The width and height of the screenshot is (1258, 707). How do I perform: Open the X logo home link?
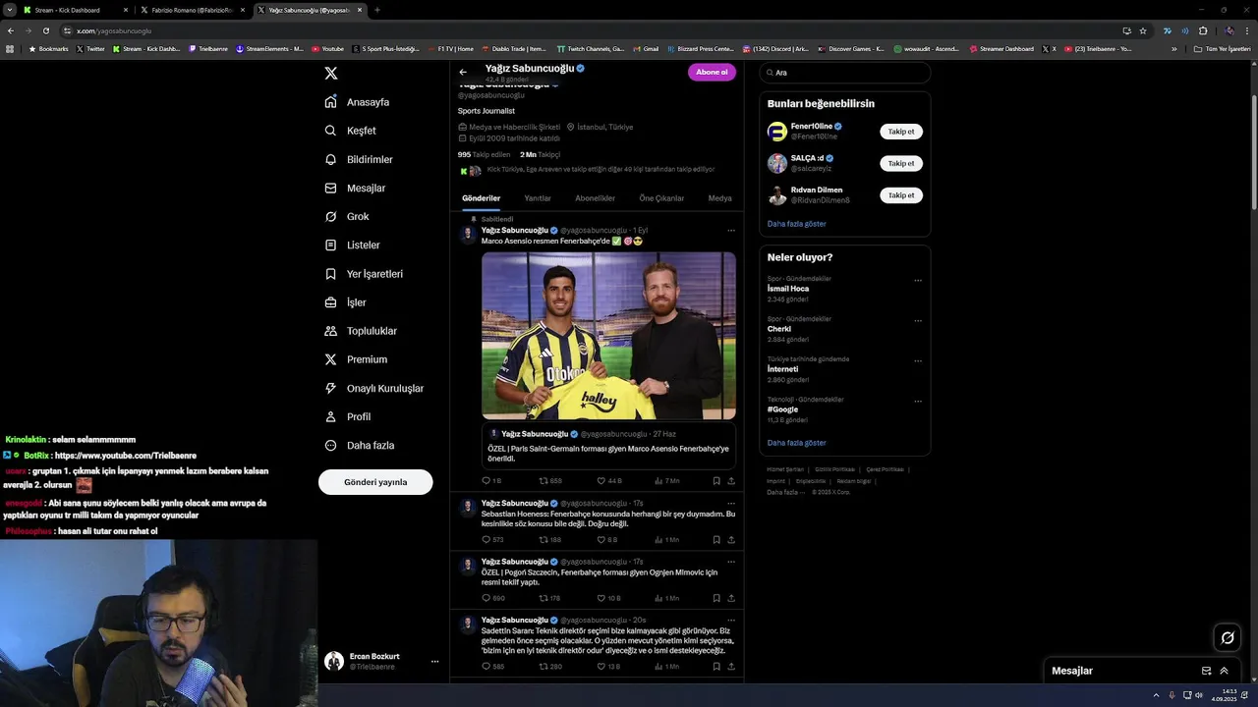331,74
